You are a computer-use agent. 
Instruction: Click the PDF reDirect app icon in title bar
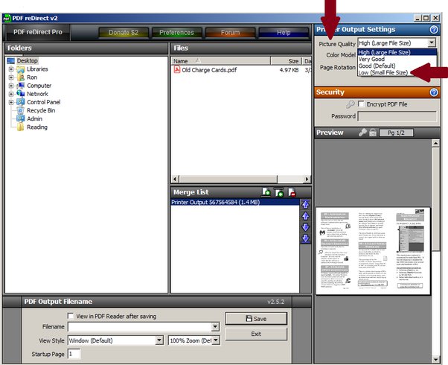[7, 18]
